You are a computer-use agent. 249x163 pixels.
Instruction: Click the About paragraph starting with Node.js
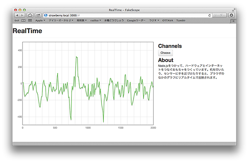(191, 72)
